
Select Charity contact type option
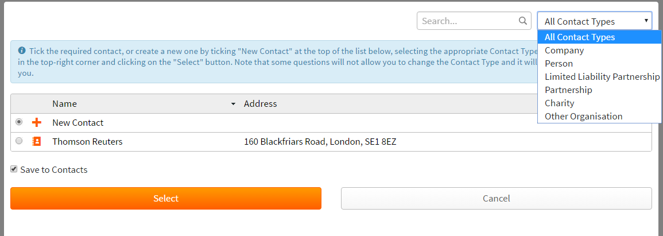click(559, 103)
